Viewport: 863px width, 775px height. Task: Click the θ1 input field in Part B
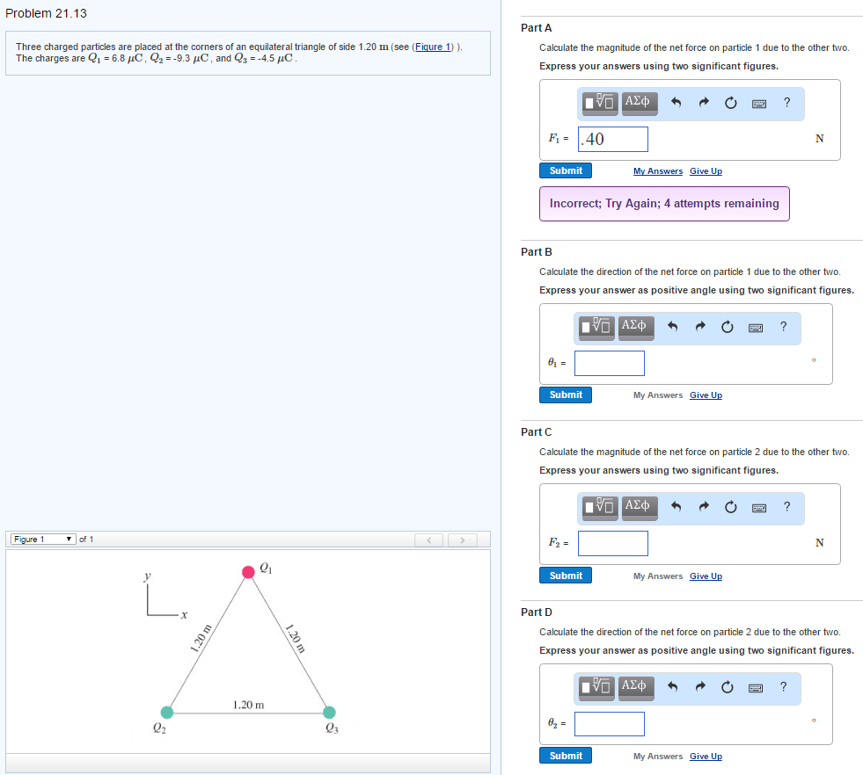(609, 363)
